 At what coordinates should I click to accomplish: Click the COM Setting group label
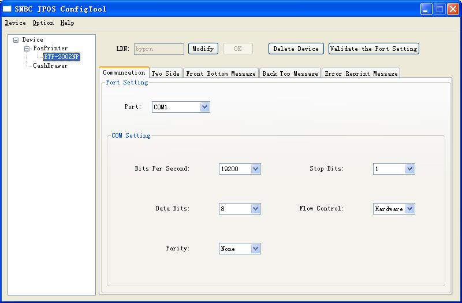[x=131, y=135]
